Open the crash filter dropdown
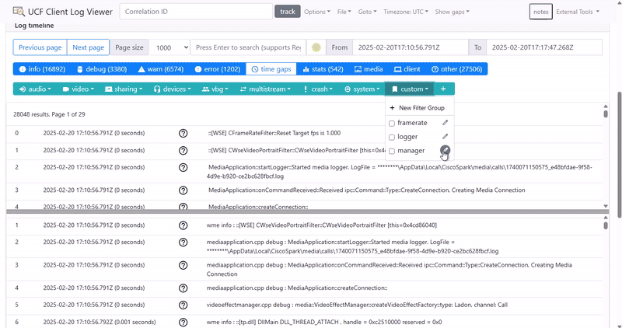Screen dimensions: 622x328 (x=317, y=89)
